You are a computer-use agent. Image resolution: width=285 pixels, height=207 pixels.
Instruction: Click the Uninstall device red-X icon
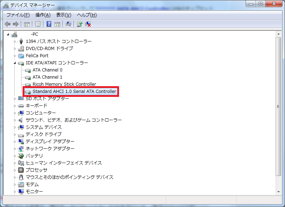click(x=88, y=24)
